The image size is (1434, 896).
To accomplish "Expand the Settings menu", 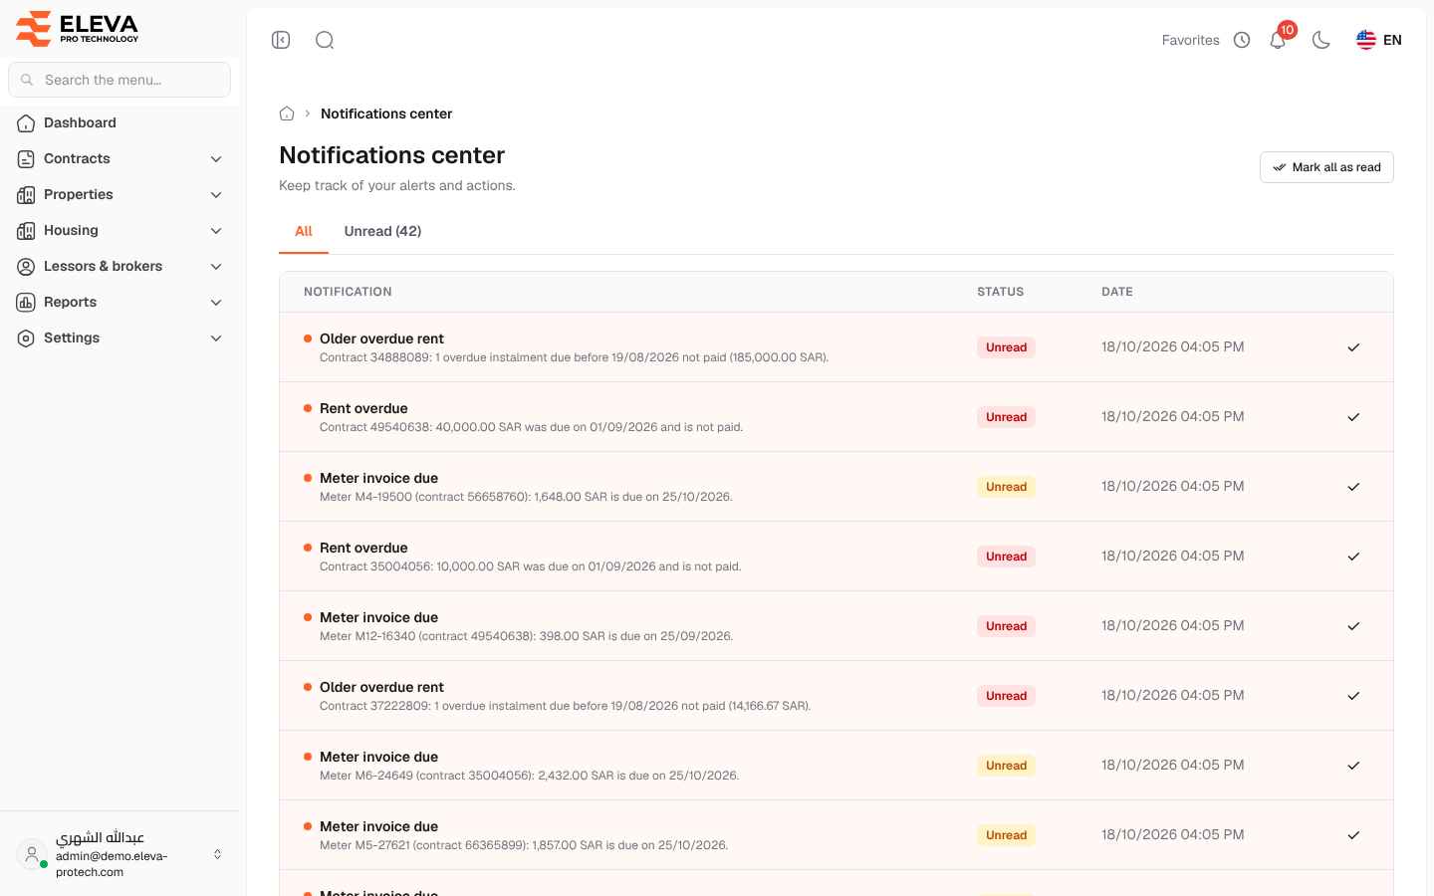I will coord(119,337).
